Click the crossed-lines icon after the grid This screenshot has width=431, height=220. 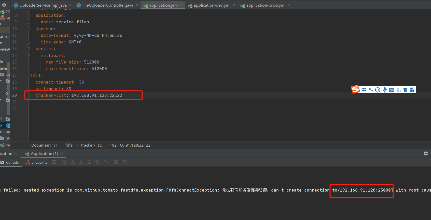[x=124, y=162]
